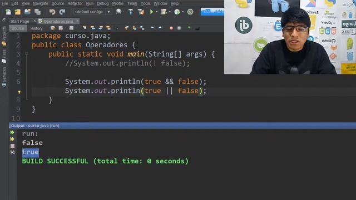Viewport: 356px width, 200px height.
Task: Close the Operadores.java tab
Action: 77,21
